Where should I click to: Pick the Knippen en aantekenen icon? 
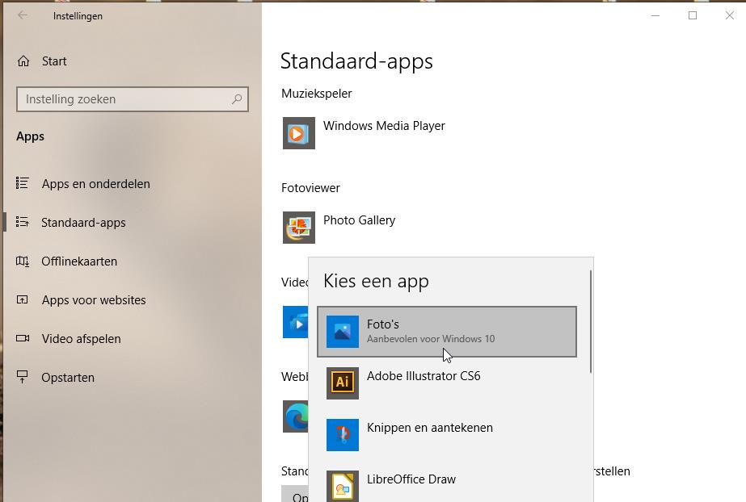pos(342,434)
